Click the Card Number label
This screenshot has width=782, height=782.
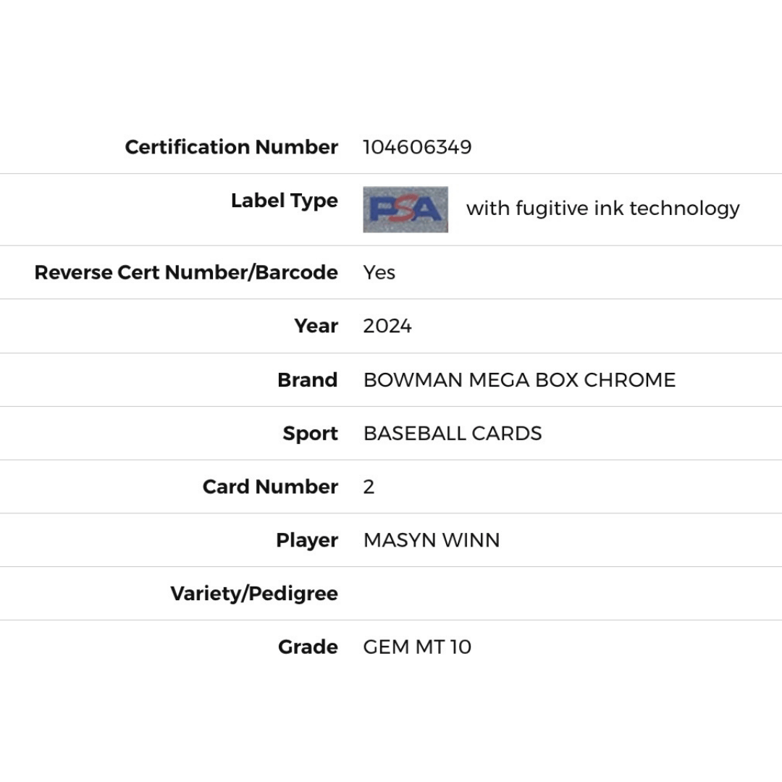[x=270, y=487]
